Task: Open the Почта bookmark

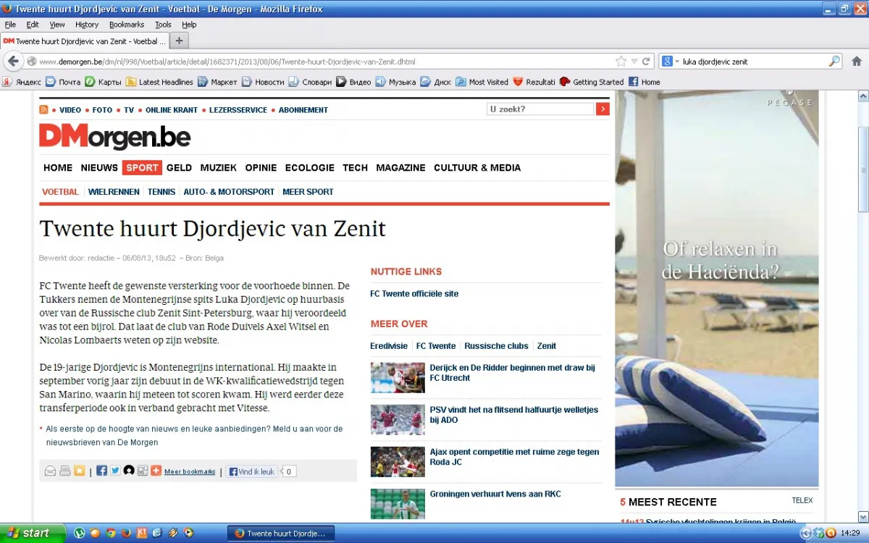Action: (63, 82)
